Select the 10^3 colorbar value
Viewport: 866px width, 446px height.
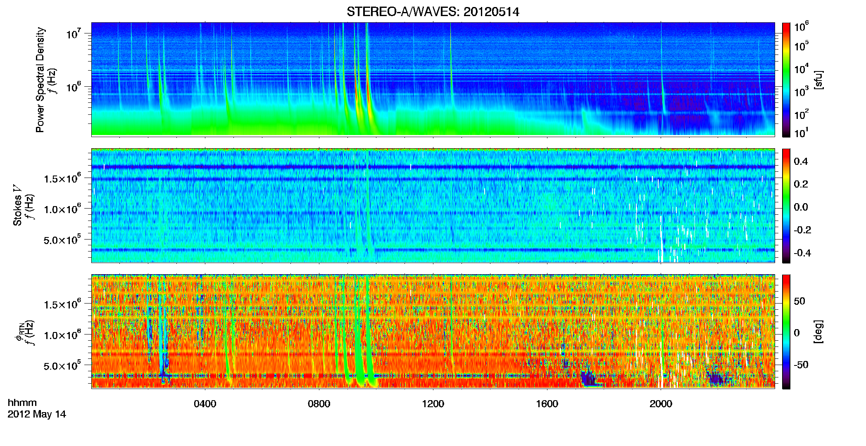pyautogui.click(x=802, y=92)
